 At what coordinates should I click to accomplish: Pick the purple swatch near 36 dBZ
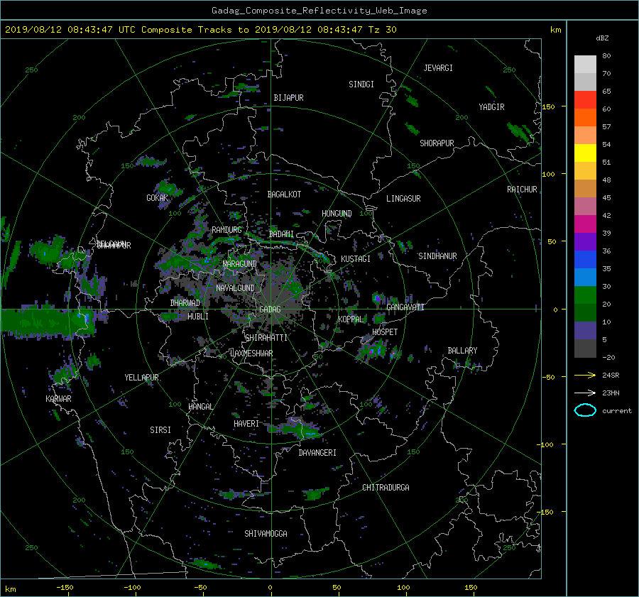(585, 242)
